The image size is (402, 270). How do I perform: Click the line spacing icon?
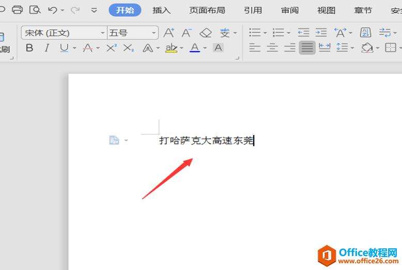click(342, 48)
